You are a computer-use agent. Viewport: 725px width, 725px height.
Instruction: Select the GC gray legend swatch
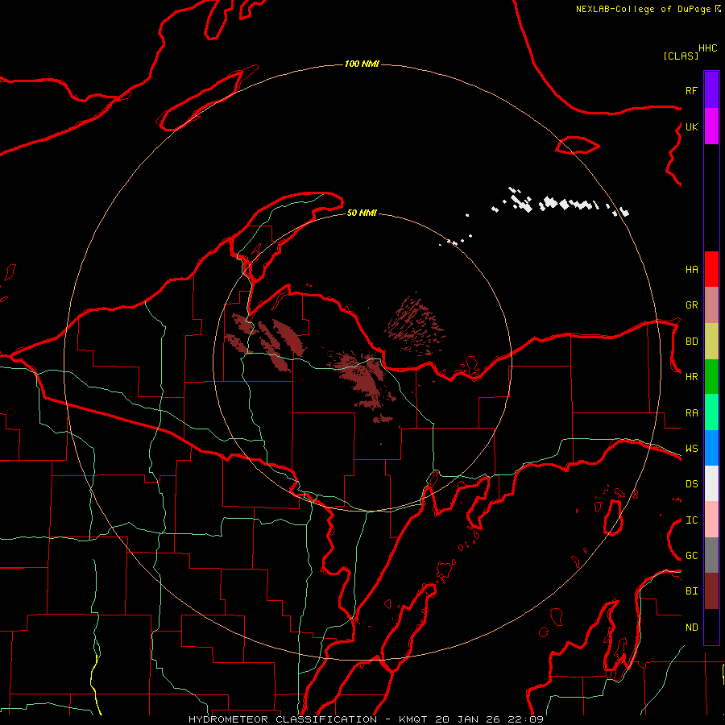711,555
